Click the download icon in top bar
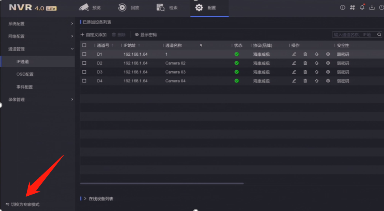Viewport: 384px width, 211px height. click(372, 7)
